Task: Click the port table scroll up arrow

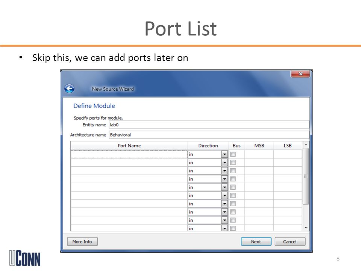Action: pyautogui.click(x=306, y=145)
